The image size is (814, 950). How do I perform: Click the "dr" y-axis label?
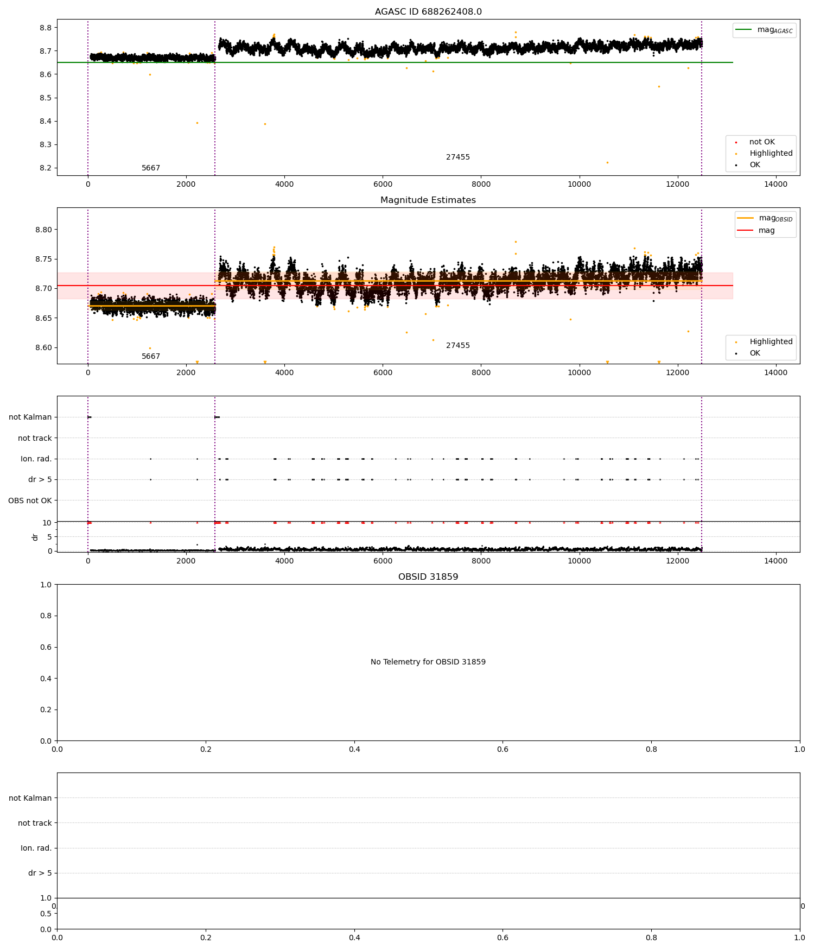(x=35, y=537)
